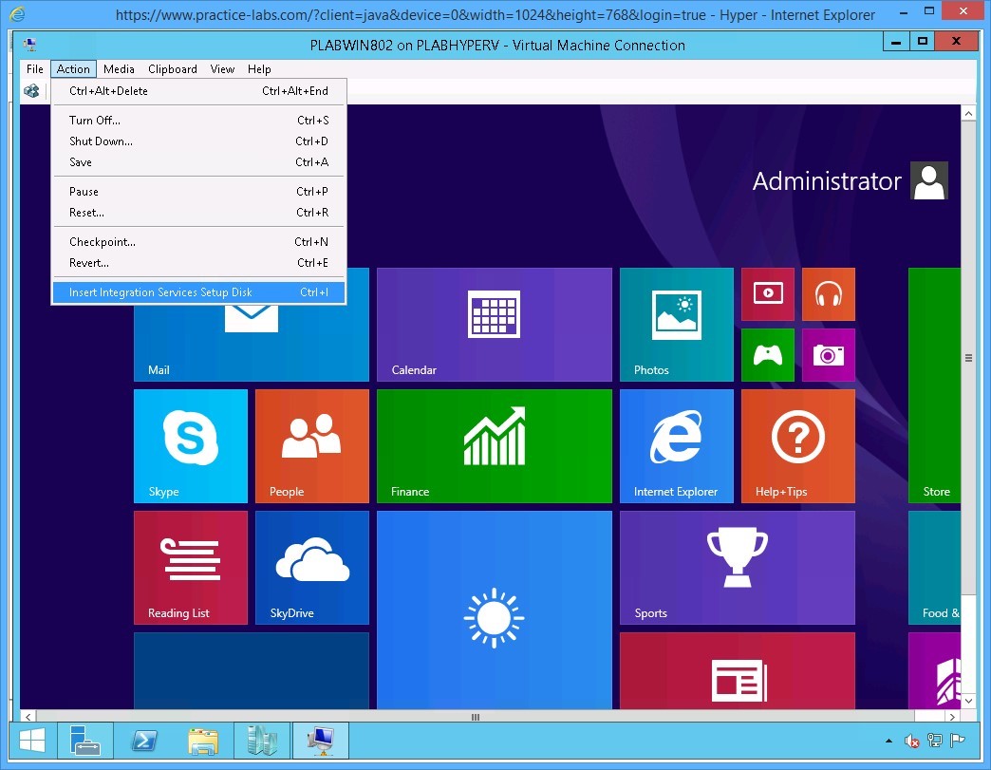Open File Explorer from the taskbar
The width and height of the screenshot is (991, 770).
203,741
